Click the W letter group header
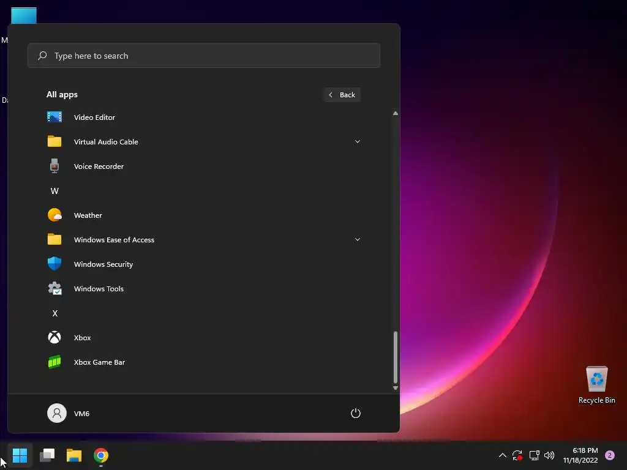Screen dimensions: 627x470 coord(54,191)
